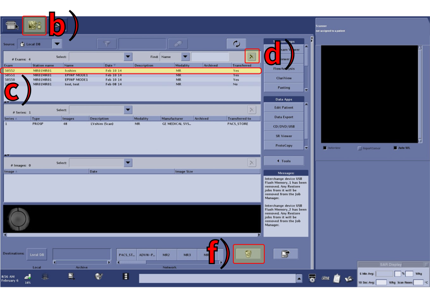Viewport: 430px width, 288px height.
Task: Open the Source dropdown arrow
Action: [57, 44]
